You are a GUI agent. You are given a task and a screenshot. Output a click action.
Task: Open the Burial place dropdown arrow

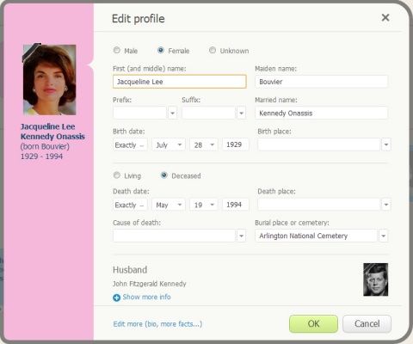384,236
